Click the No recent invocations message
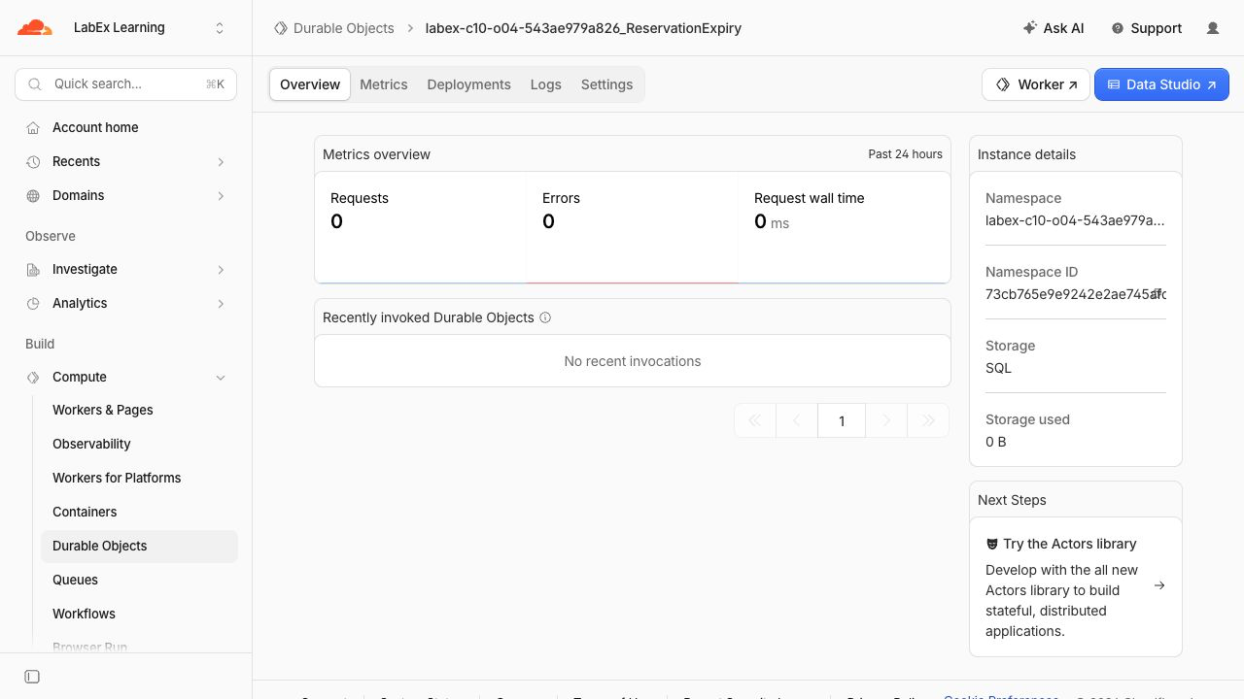1244x699 pixels. pos(633,361)
